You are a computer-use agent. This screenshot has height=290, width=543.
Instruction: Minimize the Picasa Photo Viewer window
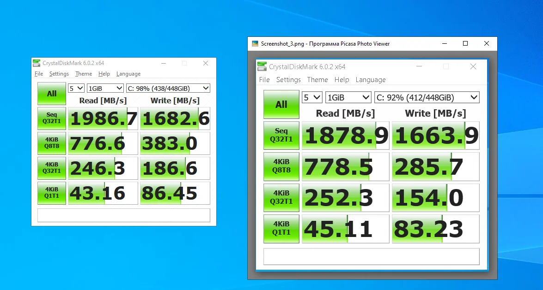point(445,43)
